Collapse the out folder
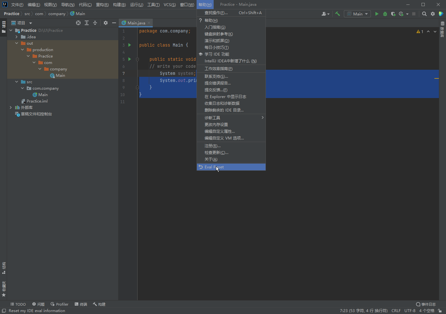 click(16, 43)
